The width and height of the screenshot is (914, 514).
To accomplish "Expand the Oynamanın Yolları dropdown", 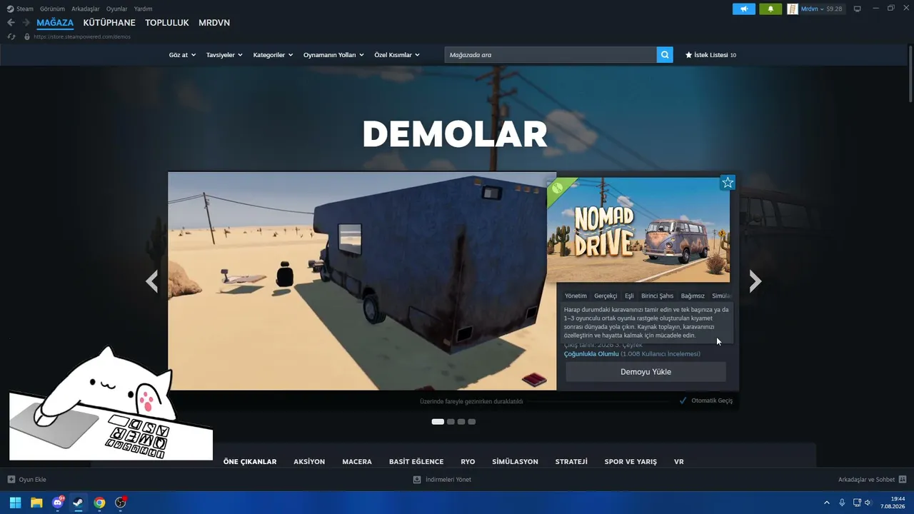I will (x=333, y=55).
